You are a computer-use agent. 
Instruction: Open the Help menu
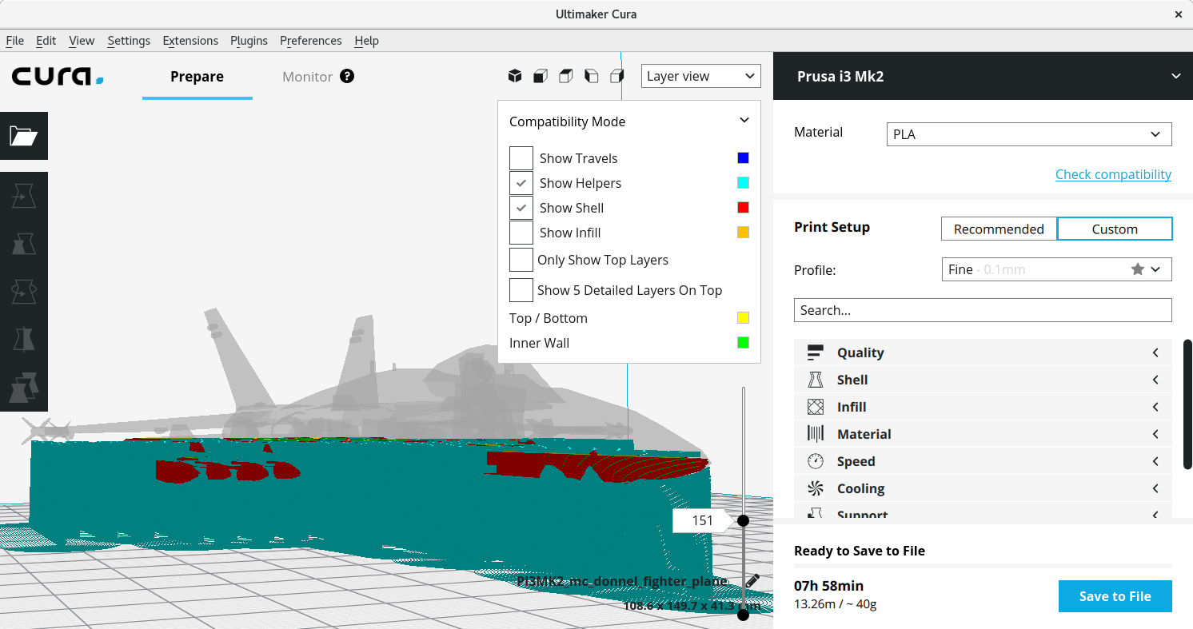367,41
